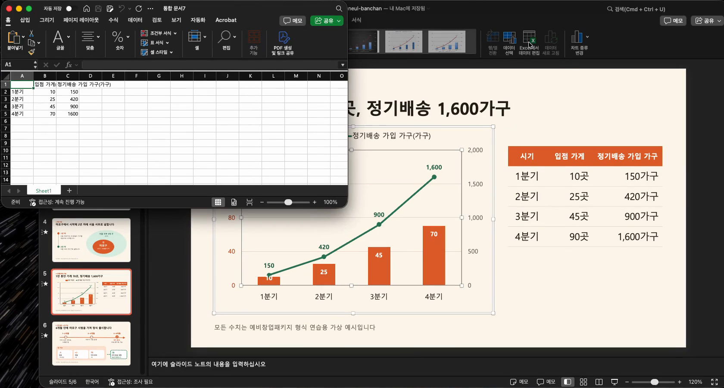Expand the 셀 스타일 dropdown

click(171, 52)
